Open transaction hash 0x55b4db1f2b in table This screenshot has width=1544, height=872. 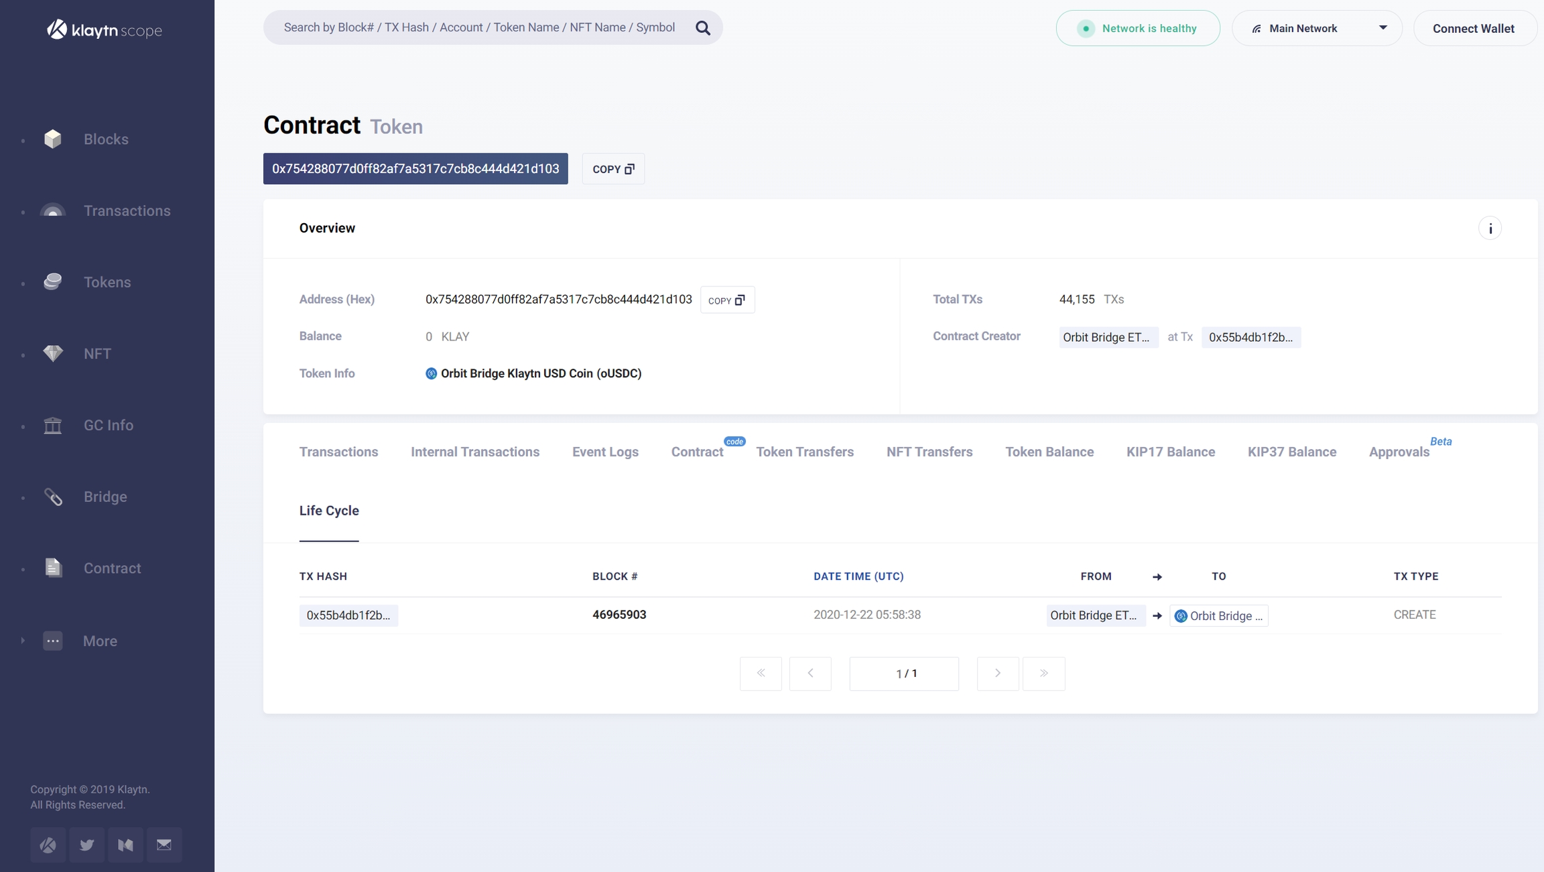coord(348,615)
